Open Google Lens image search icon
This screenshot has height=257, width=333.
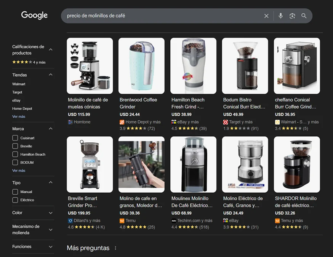click(292, 16)
